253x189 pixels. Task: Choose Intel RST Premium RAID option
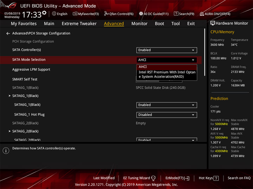tap(167, 75)
